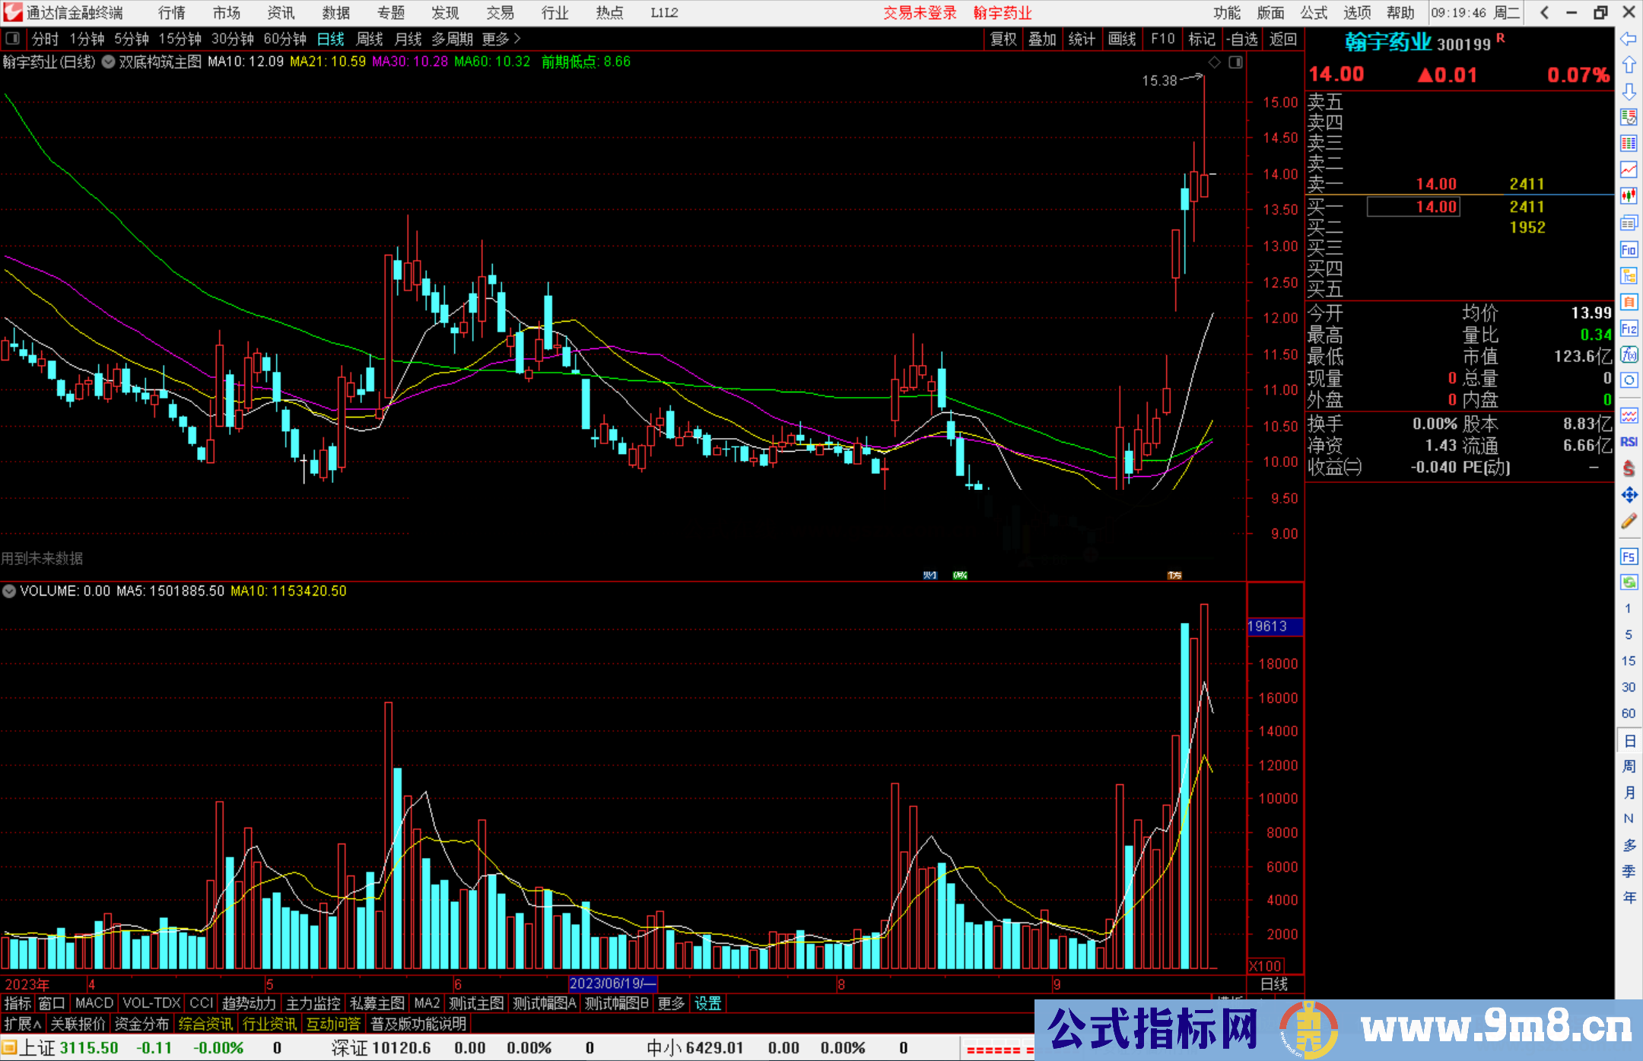Click the circle icon in right sidebar
The width and height of the screenshot is (1643, 1061).
[1629, 380]
